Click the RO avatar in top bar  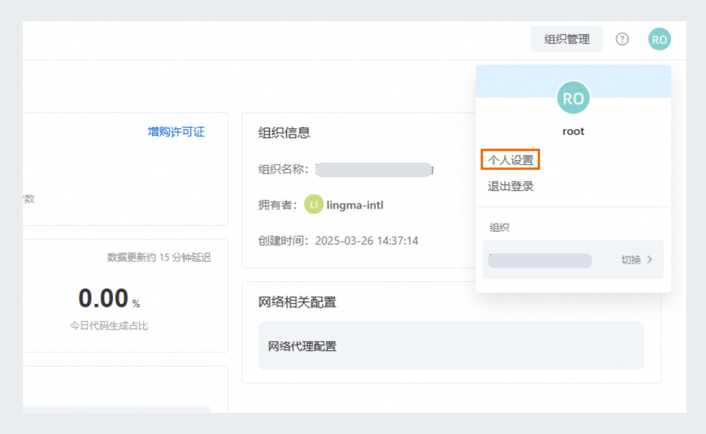(x=659, y=39)
